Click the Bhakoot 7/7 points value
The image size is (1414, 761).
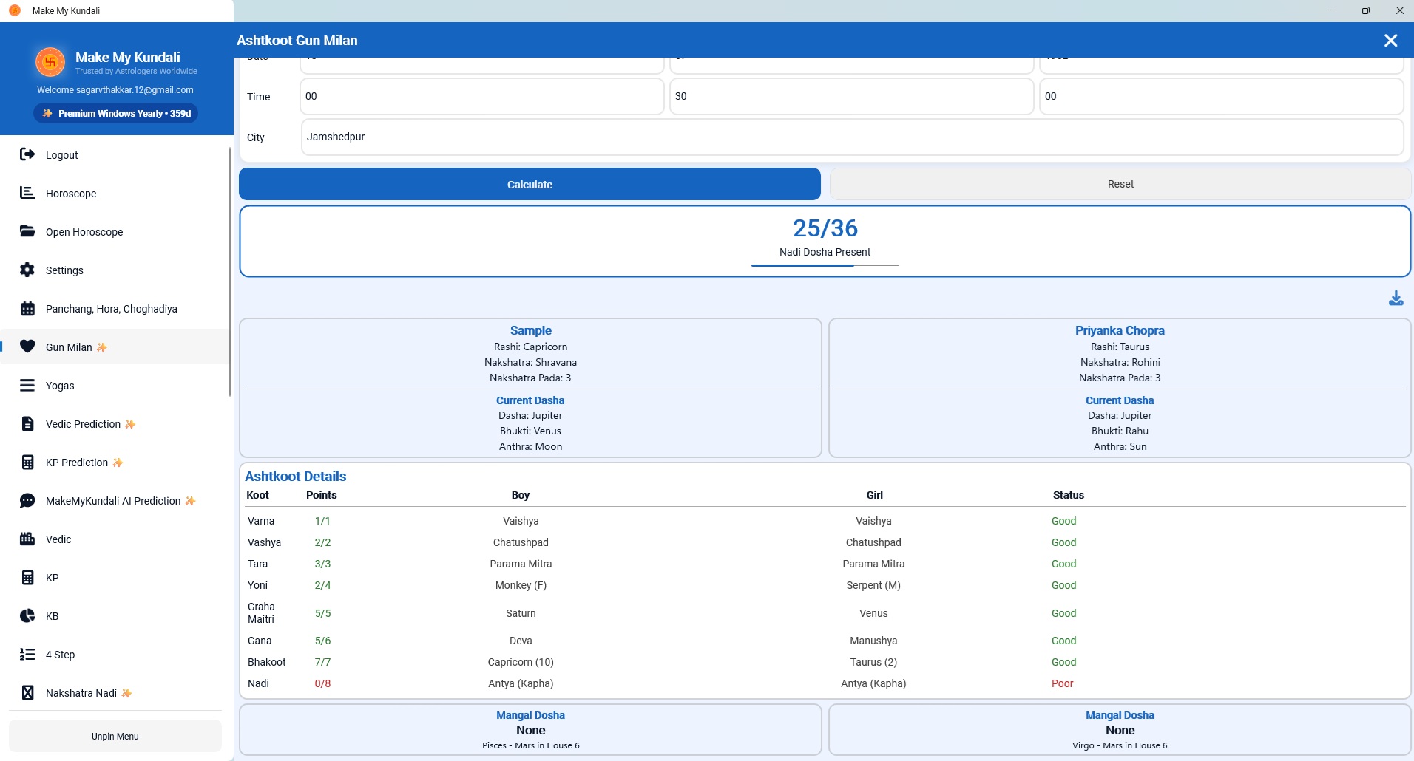pyautogui.click(x=322, y=662)
